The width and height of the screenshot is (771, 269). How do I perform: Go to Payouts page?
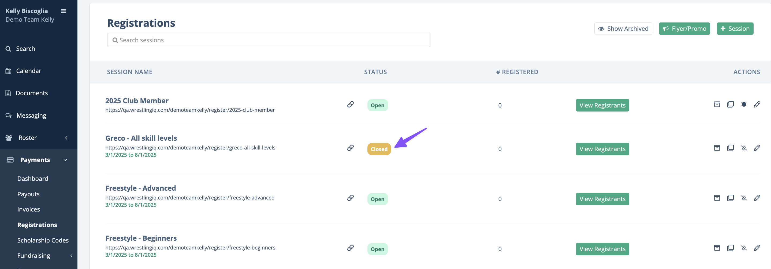click(28, 194)
